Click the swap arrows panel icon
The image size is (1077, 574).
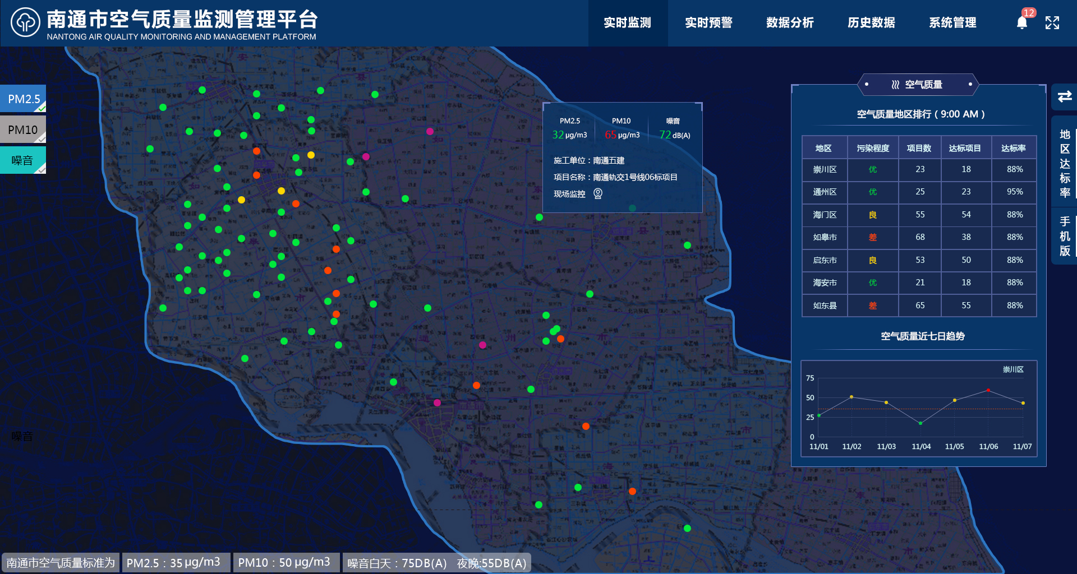[x=1064, y=96]
